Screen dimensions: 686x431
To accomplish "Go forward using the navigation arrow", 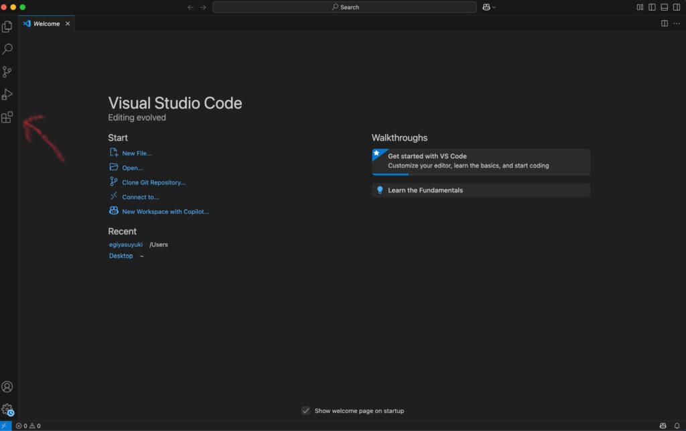I will click(203, 7).
